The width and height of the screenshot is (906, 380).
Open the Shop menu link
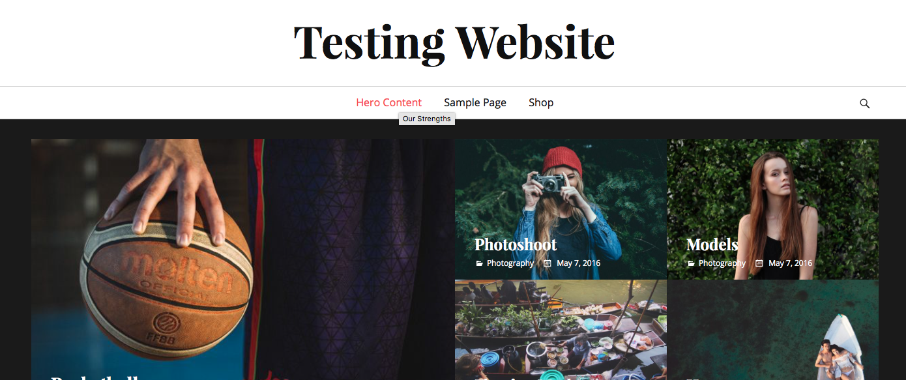click(x=541, y=102)
